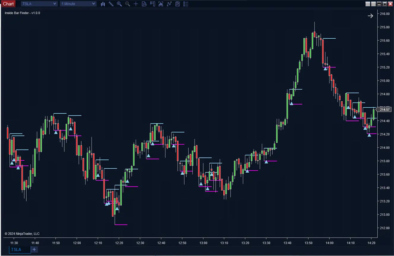Open the Indicators icon
The image size is (394, 256).
click(161, 4)
